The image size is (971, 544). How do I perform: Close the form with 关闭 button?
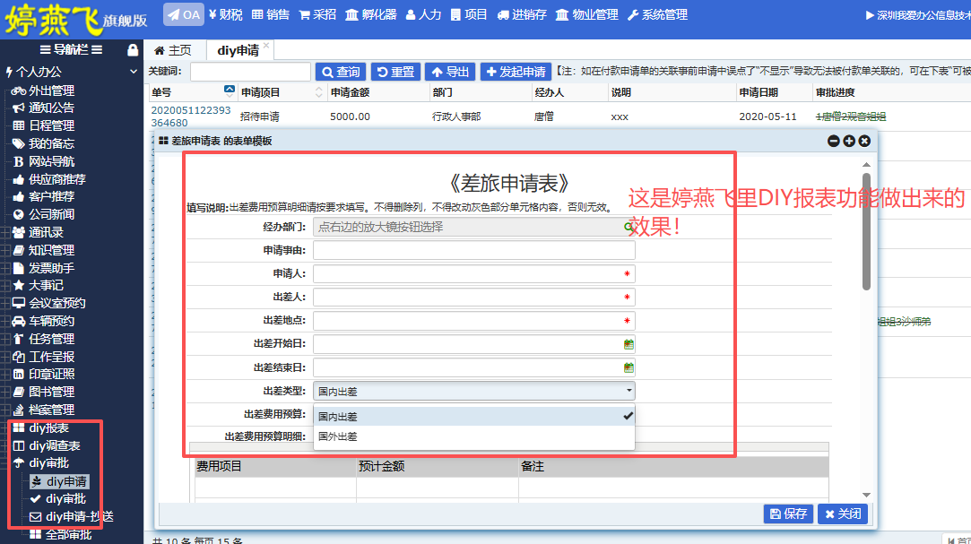[x=843, y=514]
